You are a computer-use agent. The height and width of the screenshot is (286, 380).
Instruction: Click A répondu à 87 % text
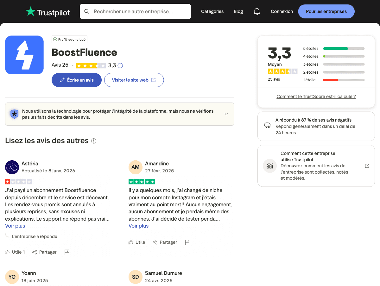313,120
